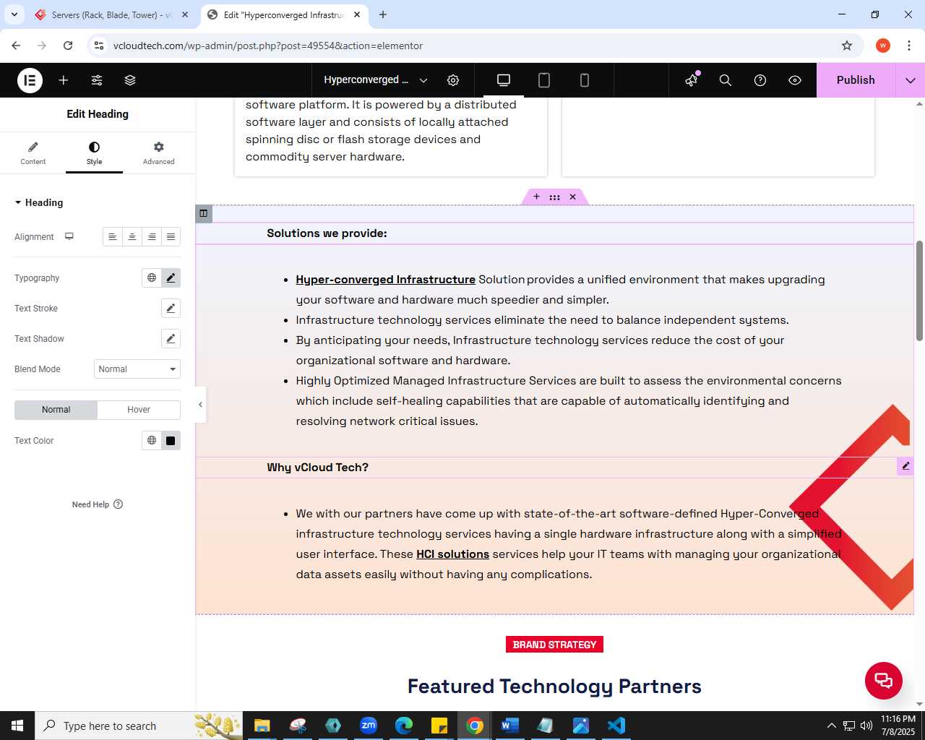Click the BRAND STRATEGY badge
The image size is (925, 740).
click(554, 645)
